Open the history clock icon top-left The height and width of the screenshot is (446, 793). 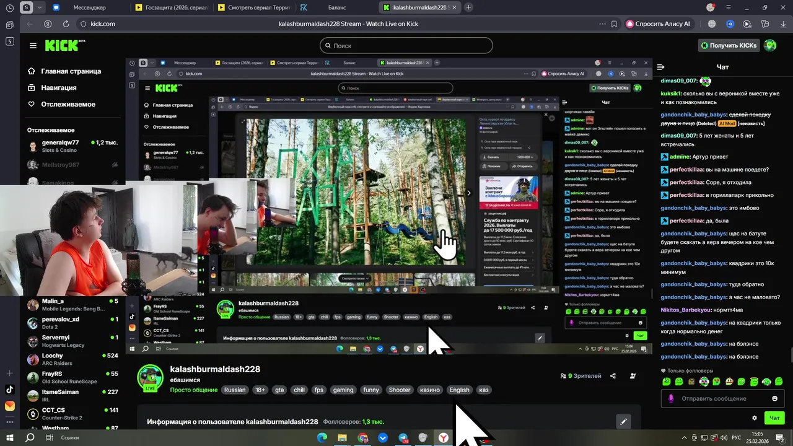pyautogui.click(x=9, y=7)
